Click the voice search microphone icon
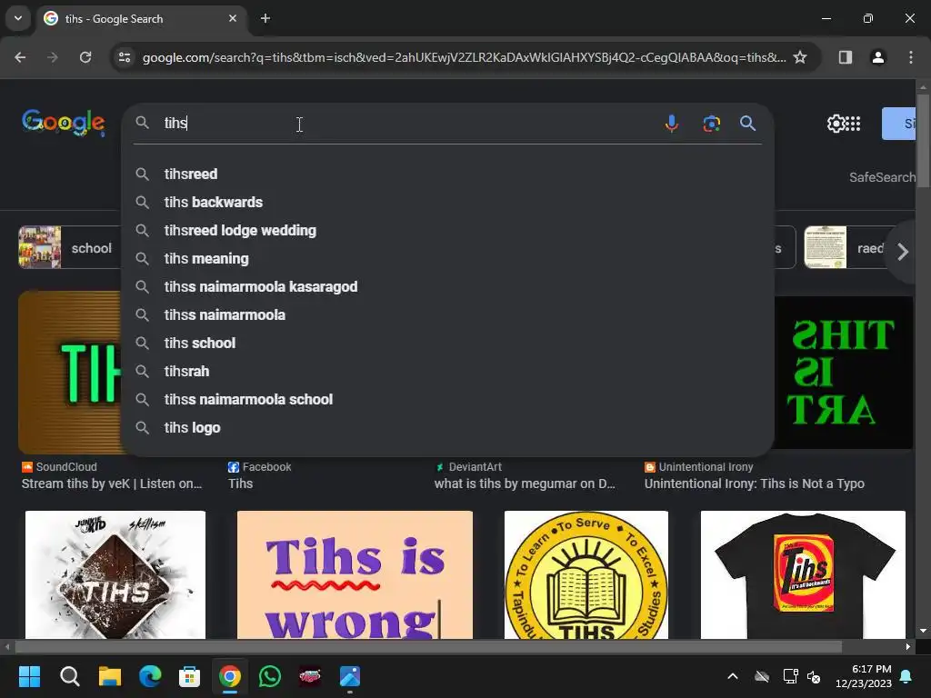The height and width of the screenshot is (698, 931). click(x=672, y=124)
